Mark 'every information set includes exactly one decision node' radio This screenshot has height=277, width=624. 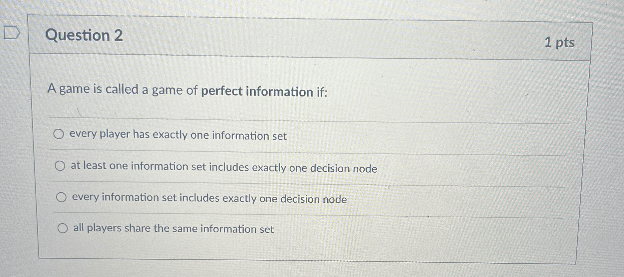61,197
